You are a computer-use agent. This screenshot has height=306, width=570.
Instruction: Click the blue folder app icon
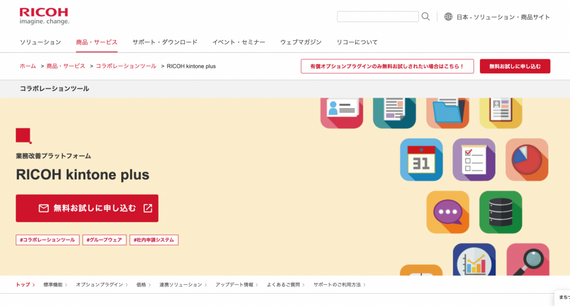click(x=448, y=113)
